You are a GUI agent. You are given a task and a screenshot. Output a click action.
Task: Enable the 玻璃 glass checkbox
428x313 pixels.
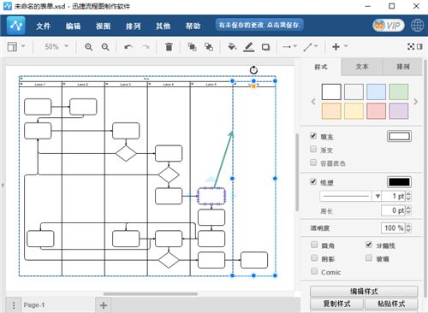point(369,257)
